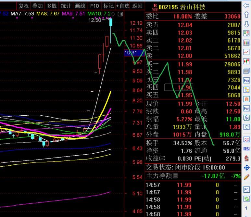Click the 卖一 volume 51662

pos(232,56)
